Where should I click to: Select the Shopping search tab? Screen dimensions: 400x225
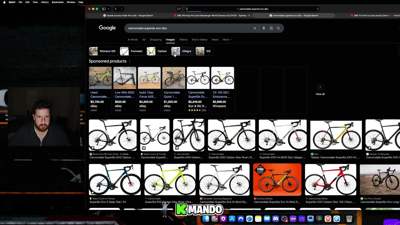pyautogui.click(x=156, y=40)
